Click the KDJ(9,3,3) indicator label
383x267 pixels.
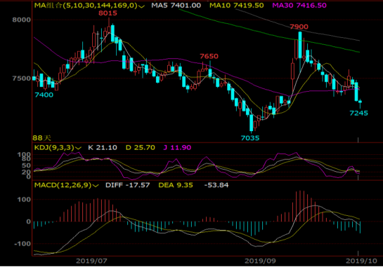point(54,147)
